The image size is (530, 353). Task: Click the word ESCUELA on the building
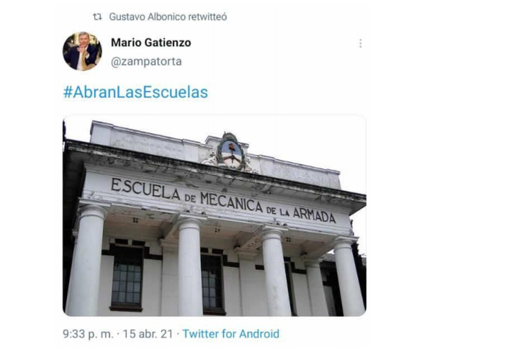pyautogui.click(x=146, y=189)
